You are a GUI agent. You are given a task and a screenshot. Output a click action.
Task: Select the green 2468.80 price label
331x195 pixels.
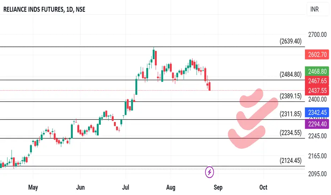[317, 71]
